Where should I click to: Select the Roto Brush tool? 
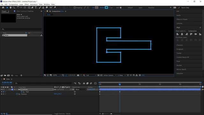pos(51,8)
